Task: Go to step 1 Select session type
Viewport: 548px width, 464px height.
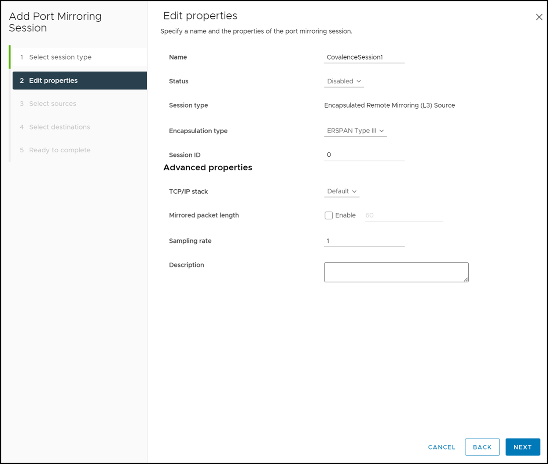Action: pos(79,57)
